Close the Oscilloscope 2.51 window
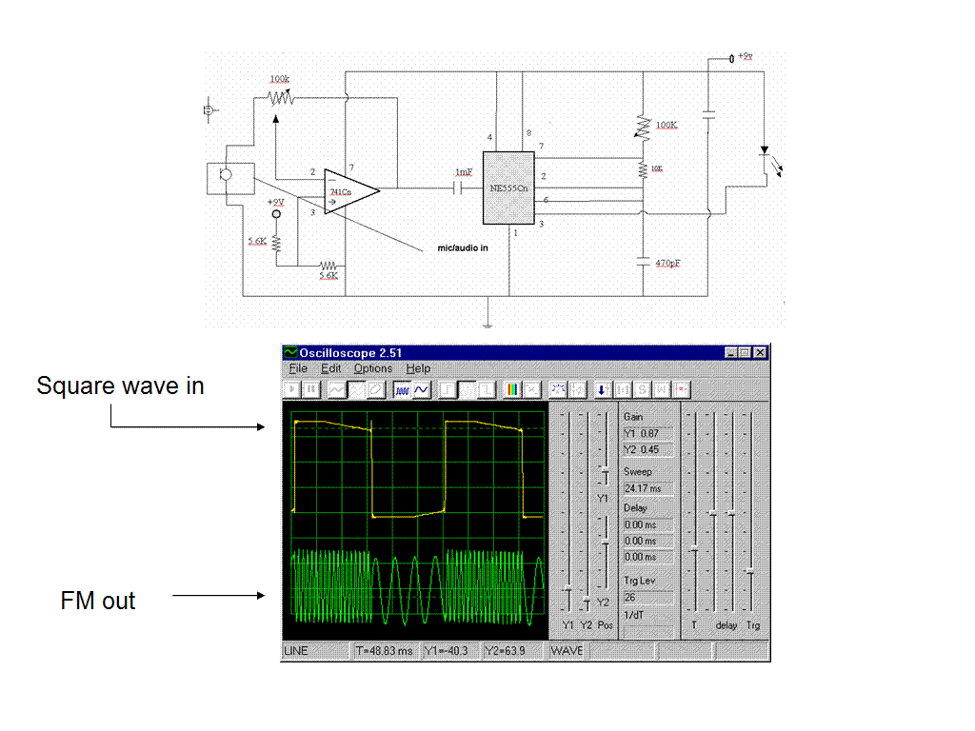This screenshot has width=975, height=731. click(x=761, y=352)
